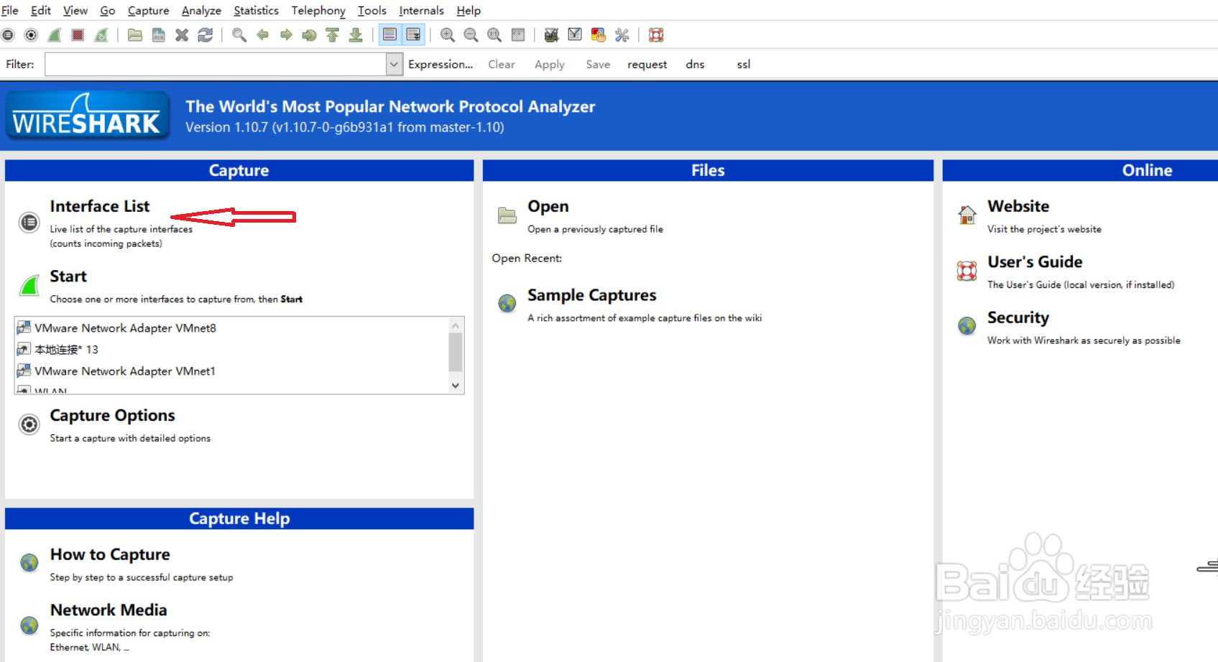Zoom in with the toolbar magnifier plus
The height and width of the screenshot is (662, 1218).
coord(447,34)
